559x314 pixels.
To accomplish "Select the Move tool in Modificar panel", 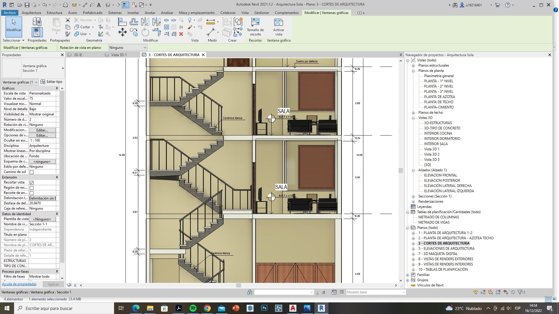I will pyautogui.click(x=122, y=32).
